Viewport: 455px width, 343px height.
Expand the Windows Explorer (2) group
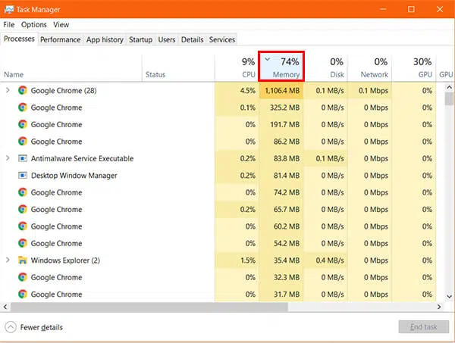coord(8,260)
